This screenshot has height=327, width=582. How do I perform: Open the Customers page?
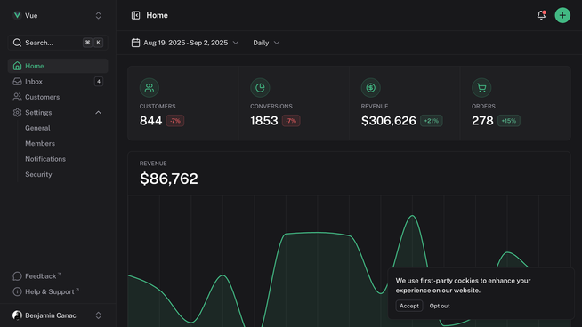tap(58, 97)
